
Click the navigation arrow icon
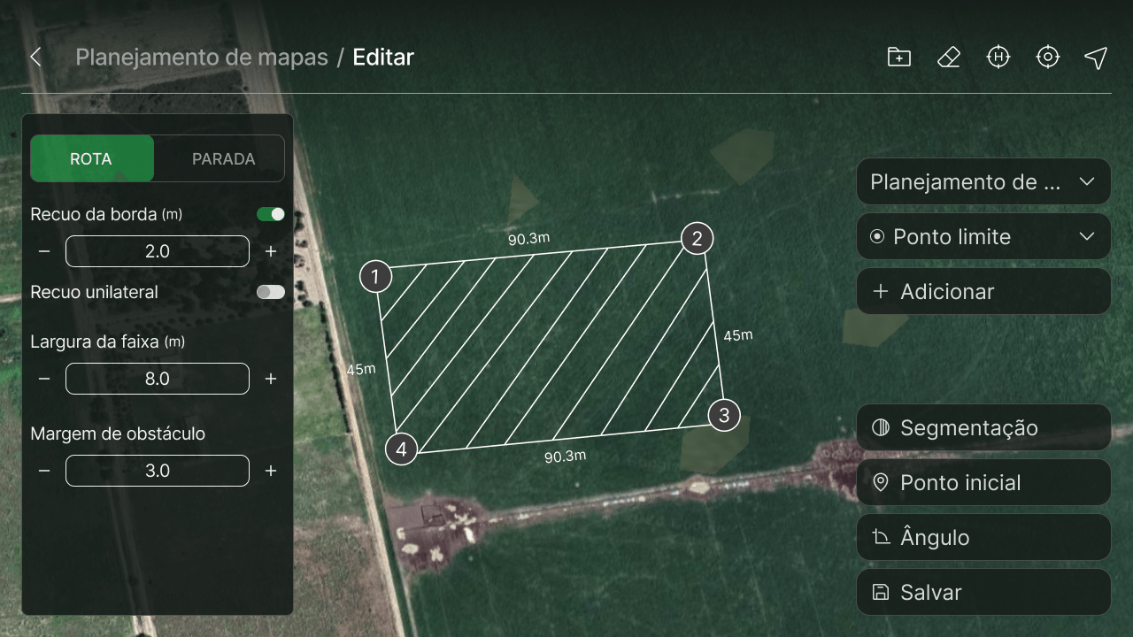coord(1096,58)
